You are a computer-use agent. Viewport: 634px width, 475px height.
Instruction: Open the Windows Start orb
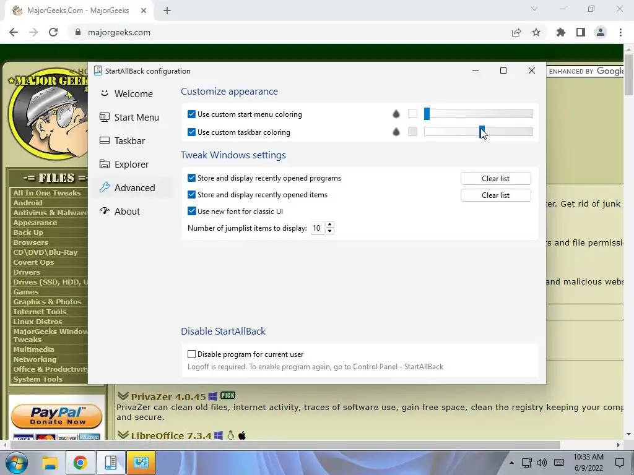point(16,463)
